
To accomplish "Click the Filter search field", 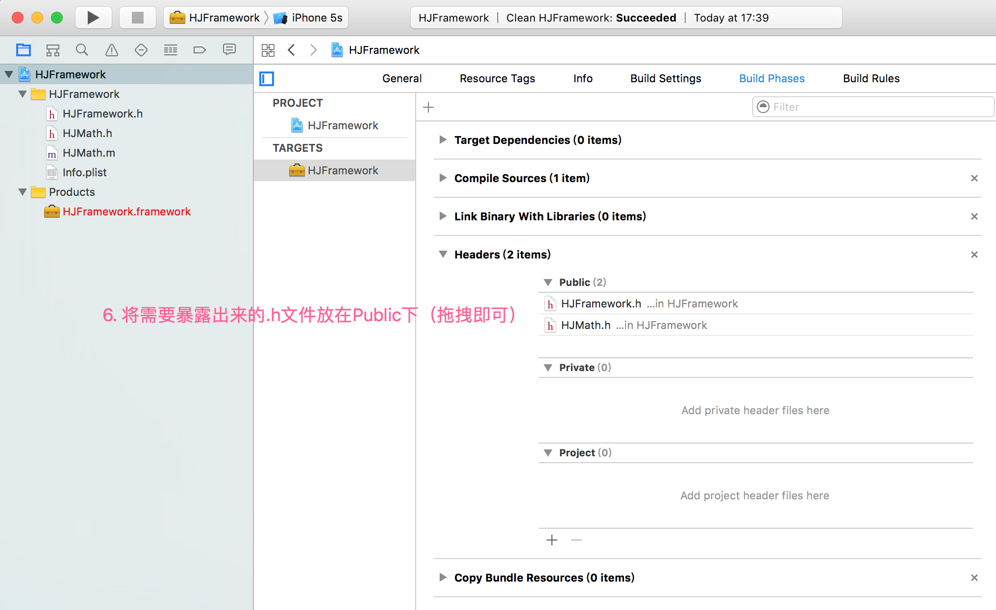I will (873, 107).
